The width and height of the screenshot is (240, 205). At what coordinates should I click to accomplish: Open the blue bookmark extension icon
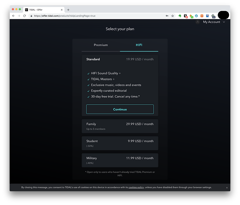tap(207, 16)
